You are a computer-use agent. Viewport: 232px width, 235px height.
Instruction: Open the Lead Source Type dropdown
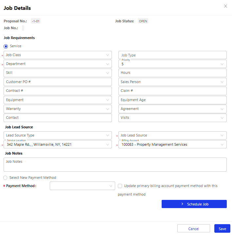[x=58, y=136]
